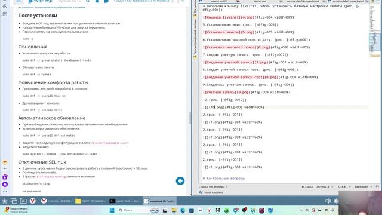Click 'Автоматическое обновление' heading

click(52, 118)
